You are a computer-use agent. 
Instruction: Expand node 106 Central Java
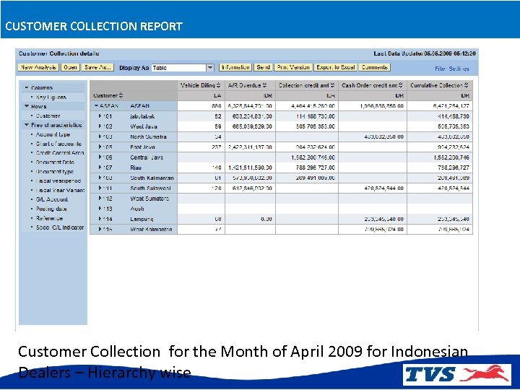[x=100, y=157]
